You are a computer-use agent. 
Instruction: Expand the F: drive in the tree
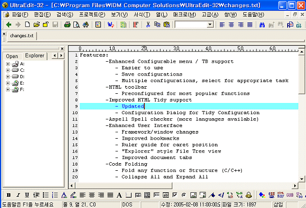click(8, 90)
